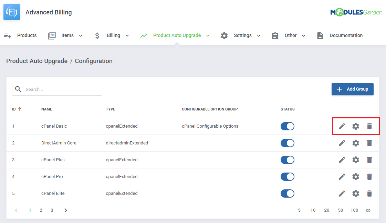Open the Other menu

[291, 35]
